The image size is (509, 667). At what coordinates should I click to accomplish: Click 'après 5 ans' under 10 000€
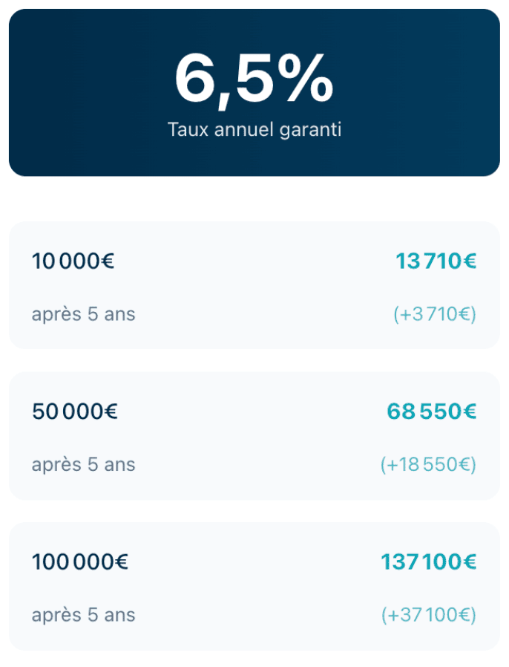pos(83,314)
